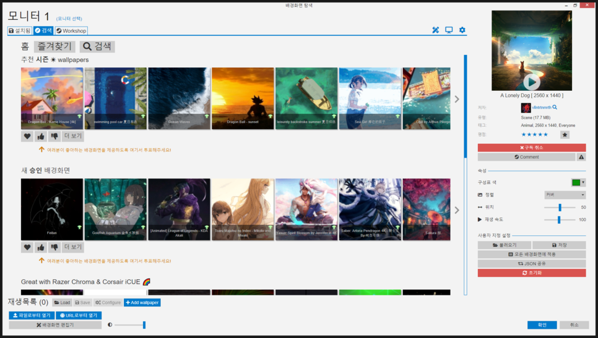Click the playlist Save button
The image size is (598, 338).
(x=82, y=303)
